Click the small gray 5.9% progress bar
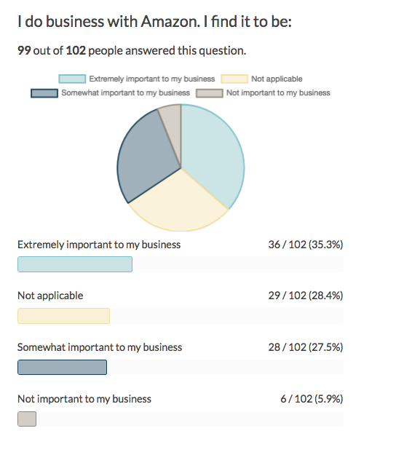Image resolution: width=420 pixels, height=455 pixels. pos(27,419)
